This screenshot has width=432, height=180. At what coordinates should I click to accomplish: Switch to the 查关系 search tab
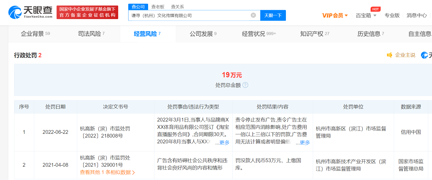(177, 7)
